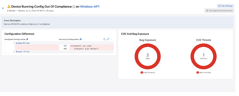239x96 pixels.
Task: Click the greyed collapse diff icon
Action: (111, 39)
